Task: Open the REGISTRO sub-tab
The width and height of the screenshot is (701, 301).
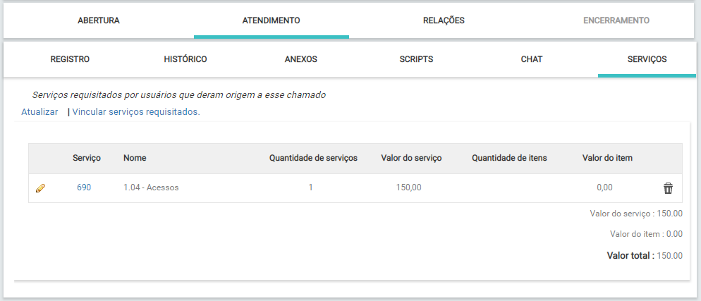Action: [71, 59]
